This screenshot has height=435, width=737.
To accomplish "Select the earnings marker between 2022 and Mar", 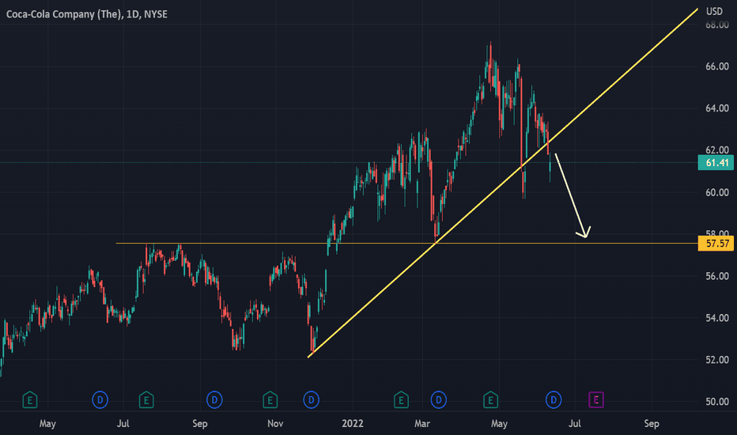I will click(401, 400).
